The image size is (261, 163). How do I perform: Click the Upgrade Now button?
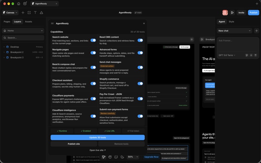tap(151, 157)
